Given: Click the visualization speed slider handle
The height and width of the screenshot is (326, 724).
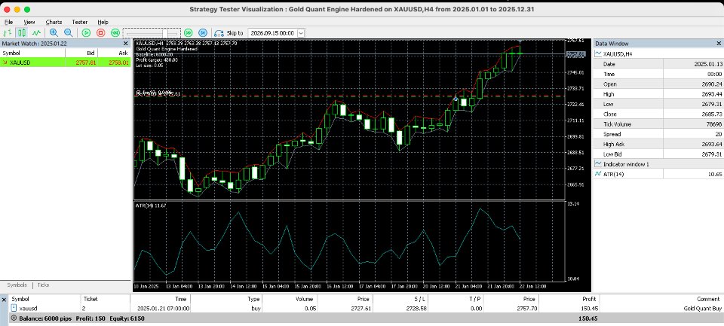Looking at the screenshot, I should (165, 33).
